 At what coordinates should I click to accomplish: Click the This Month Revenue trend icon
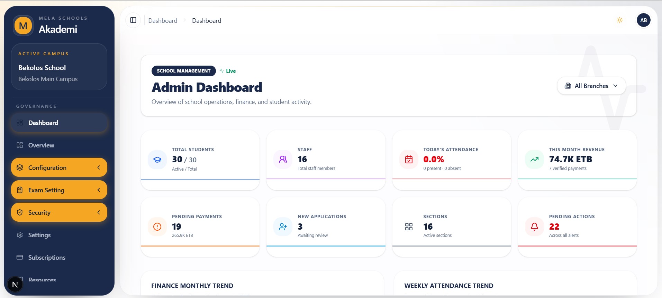point(534,159)
